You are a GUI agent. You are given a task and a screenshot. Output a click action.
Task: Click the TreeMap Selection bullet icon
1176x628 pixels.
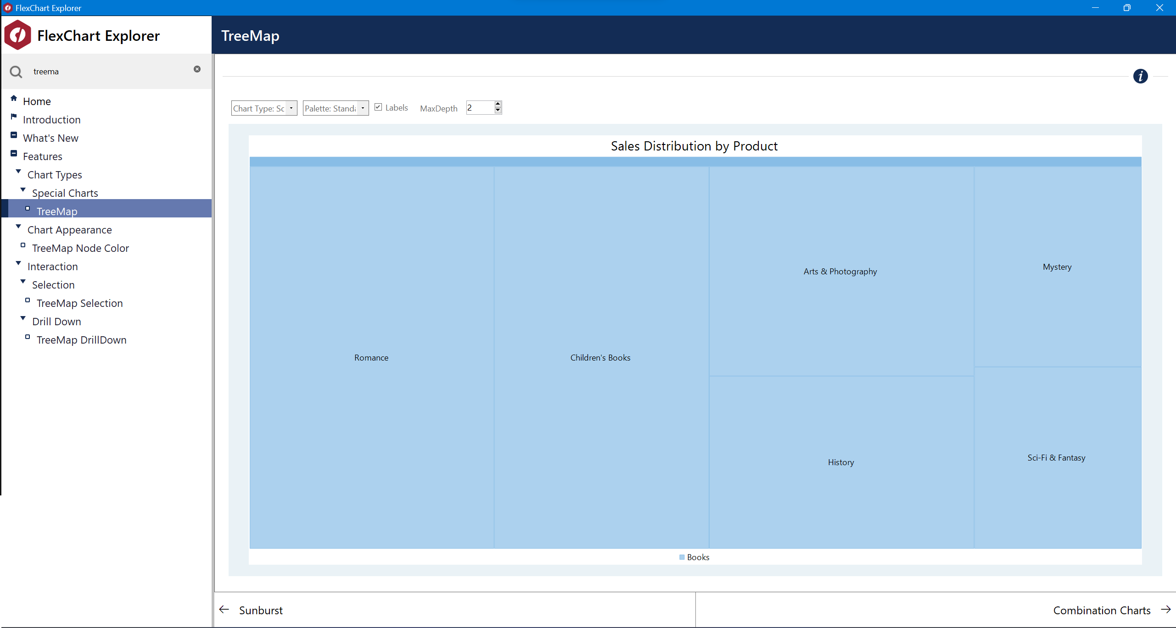[x=28, y=300]
